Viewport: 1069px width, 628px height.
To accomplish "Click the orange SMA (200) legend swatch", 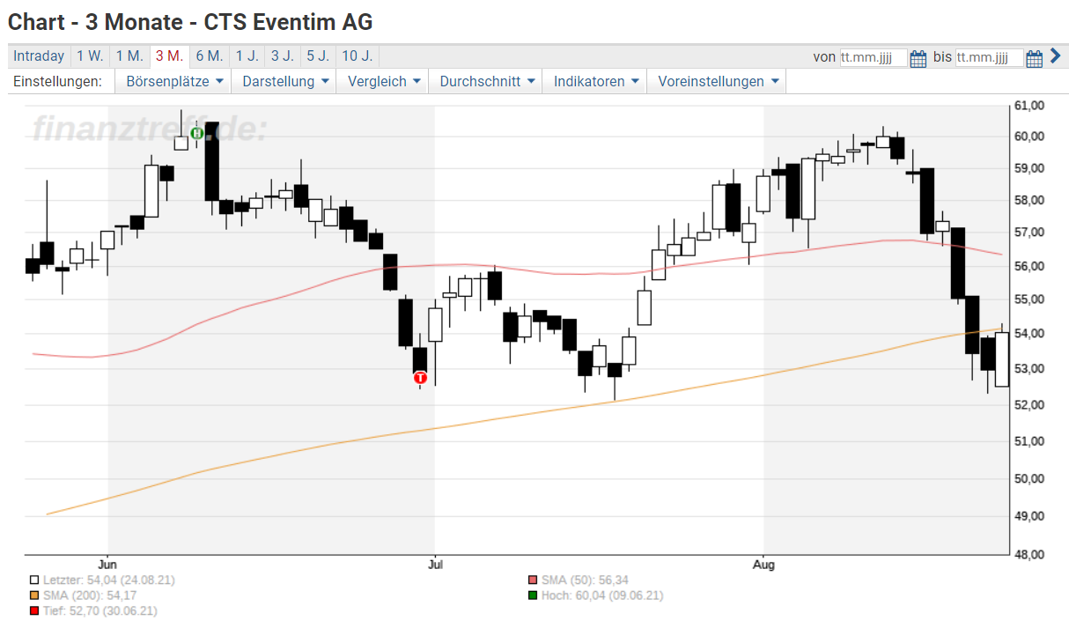I will click(x=33, y=595).
